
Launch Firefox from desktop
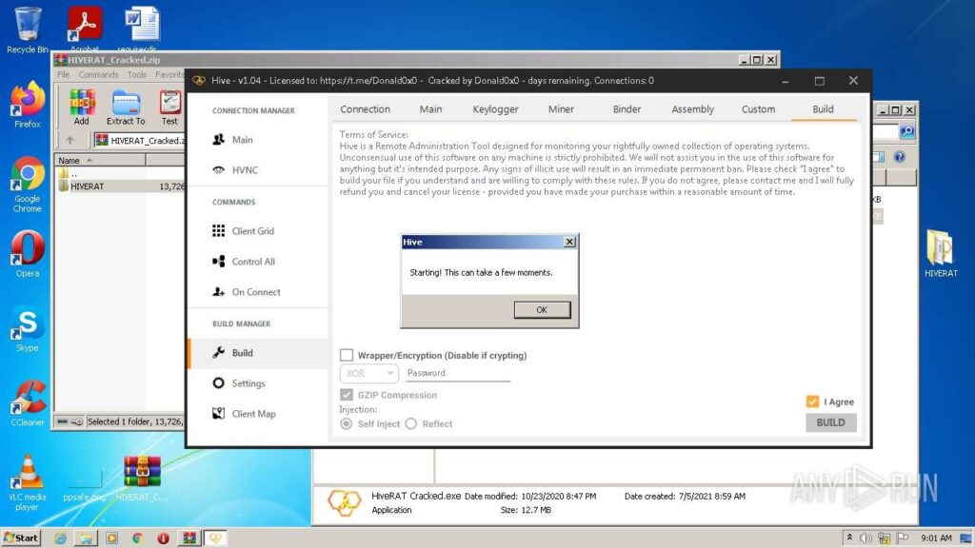pos(28,105)
